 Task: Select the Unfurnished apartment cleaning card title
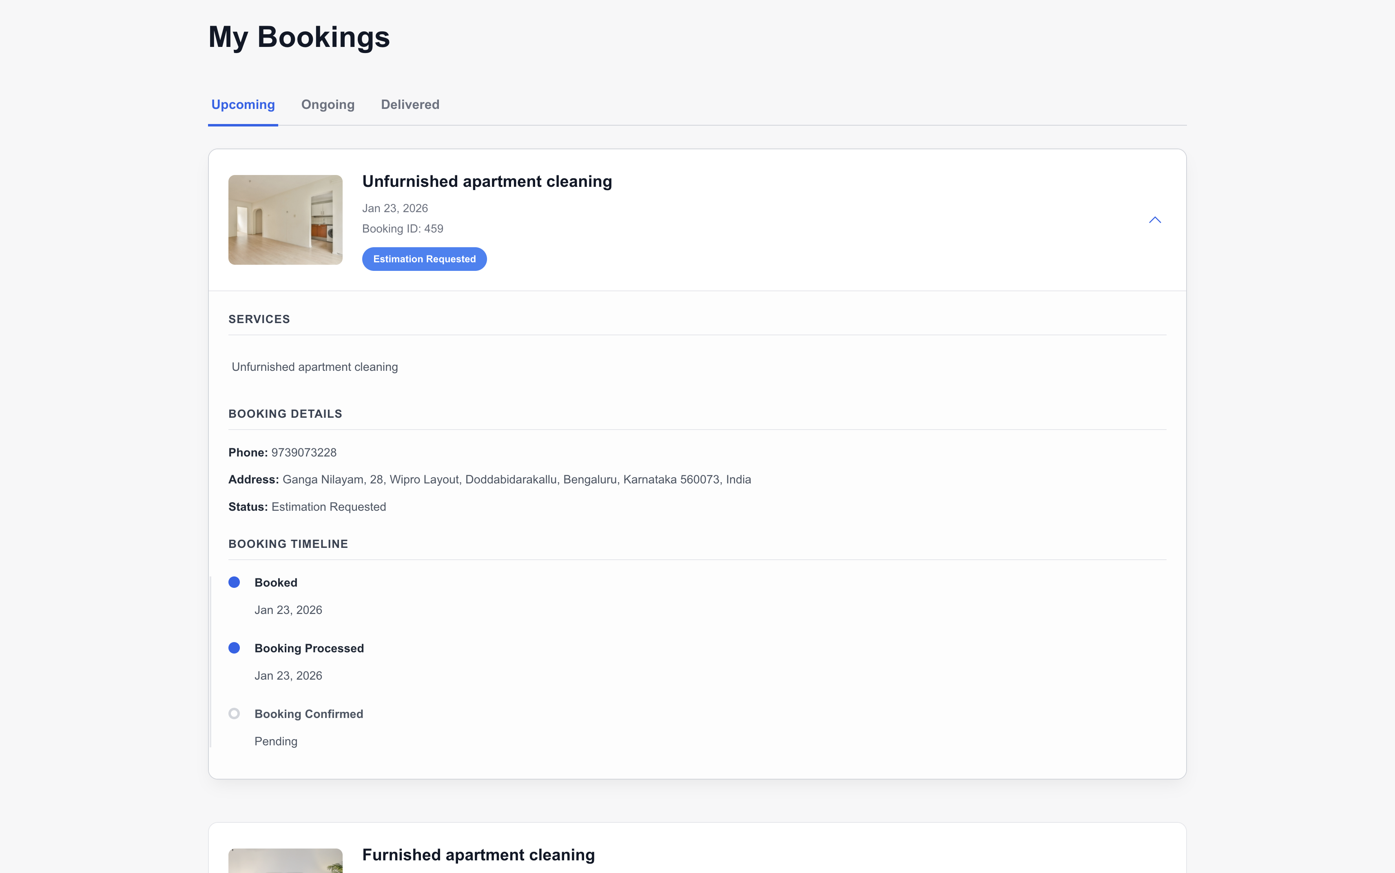pyautogui.click(x=487, y=181)
